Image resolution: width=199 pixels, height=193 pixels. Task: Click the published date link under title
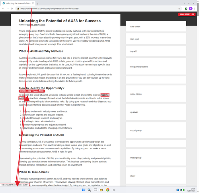(x=32, y=25)
